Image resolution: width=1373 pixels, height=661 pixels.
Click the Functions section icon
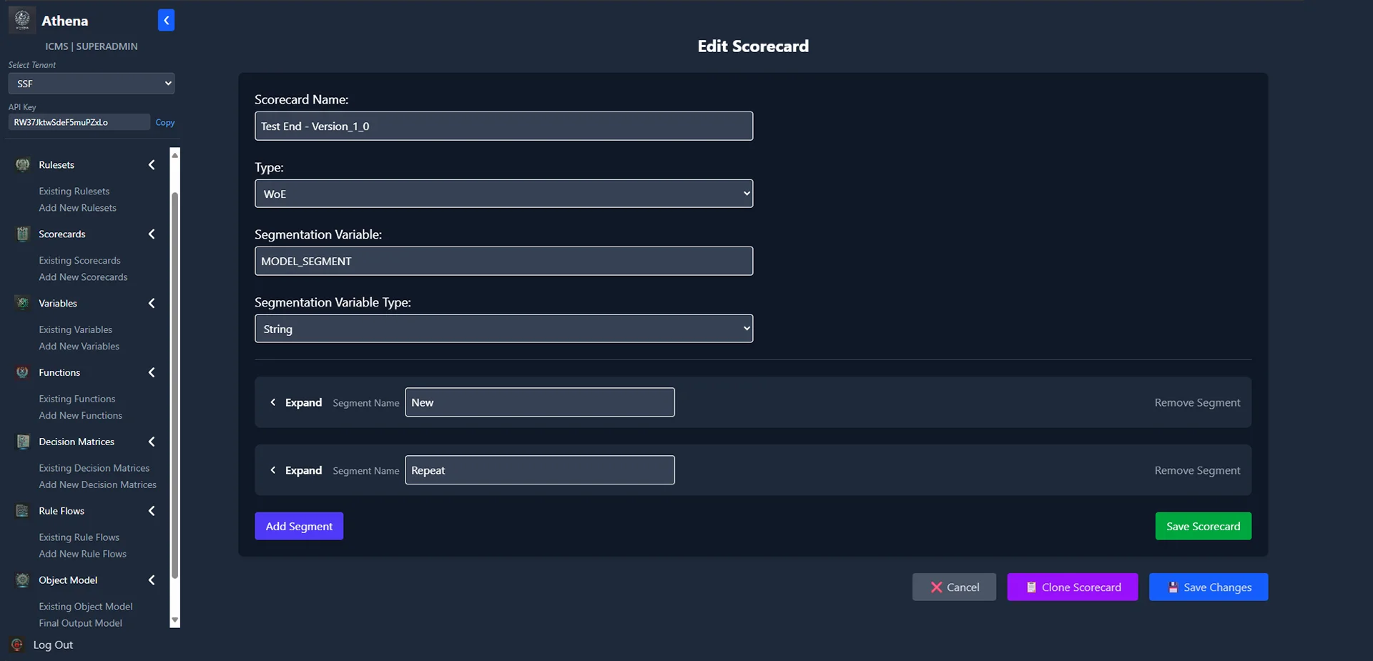[x=23, y=372]
